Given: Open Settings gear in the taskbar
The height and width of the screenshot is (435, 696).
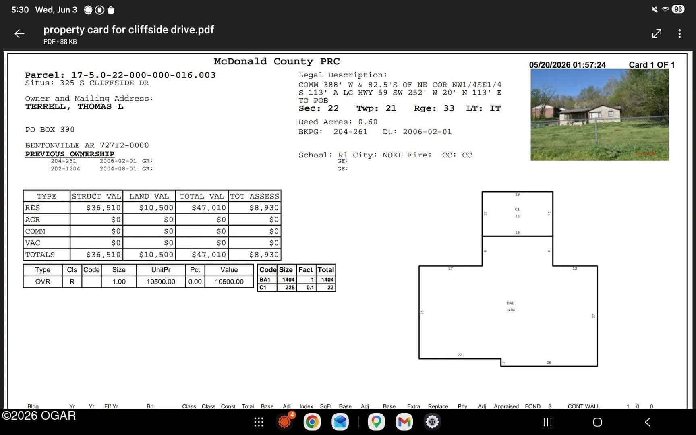Looking at the screenshot, I should [x=432, y=422].
